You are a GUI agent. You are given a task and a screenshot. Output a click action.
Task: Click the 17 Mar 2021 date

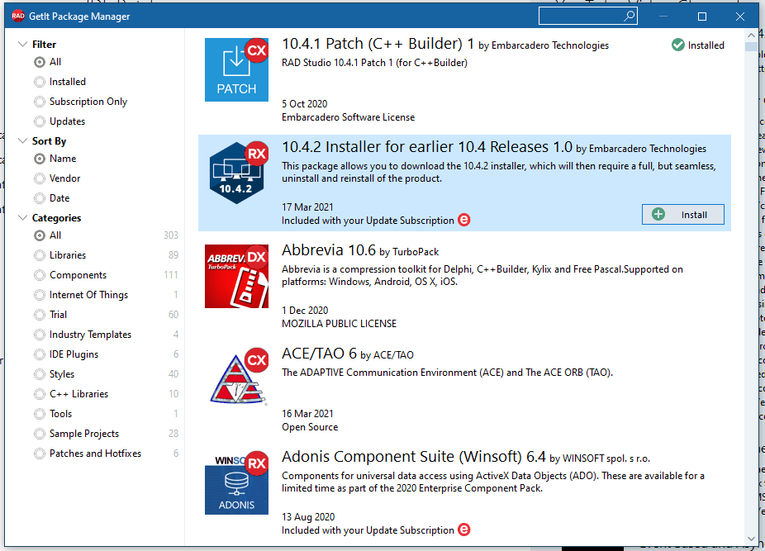tap(307, 207)
